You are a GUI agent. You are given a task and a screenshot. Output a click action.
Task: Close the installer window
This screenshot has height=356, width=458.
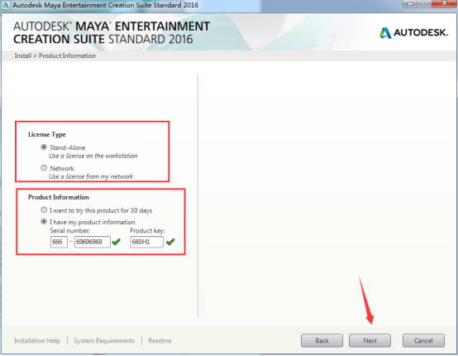[444, 3]
